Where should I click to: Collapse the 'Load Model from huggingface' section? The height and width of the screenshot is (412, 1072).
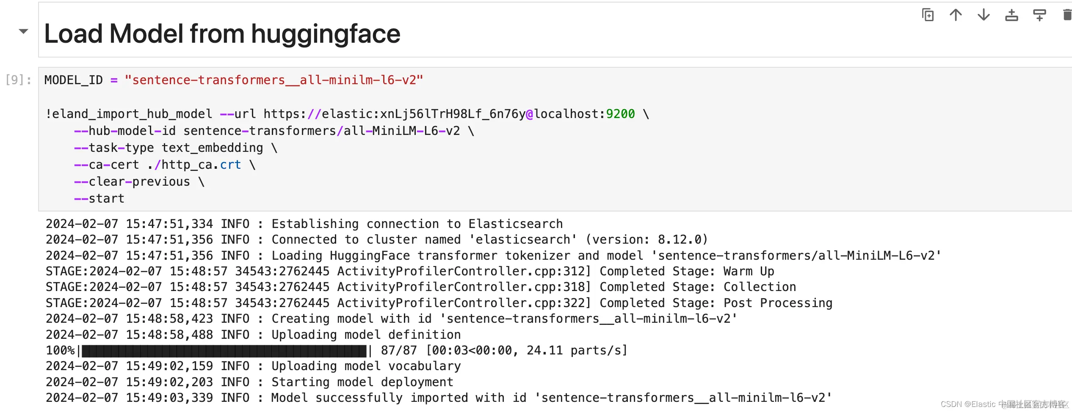click(x=24, y=31)
